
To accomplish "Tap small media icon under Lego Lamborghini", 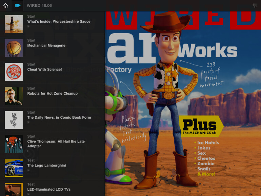I will (x=28, y=170).
